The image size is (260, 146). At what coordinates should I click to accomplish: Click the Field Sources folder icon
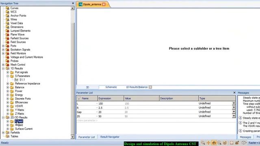[7, 42]
